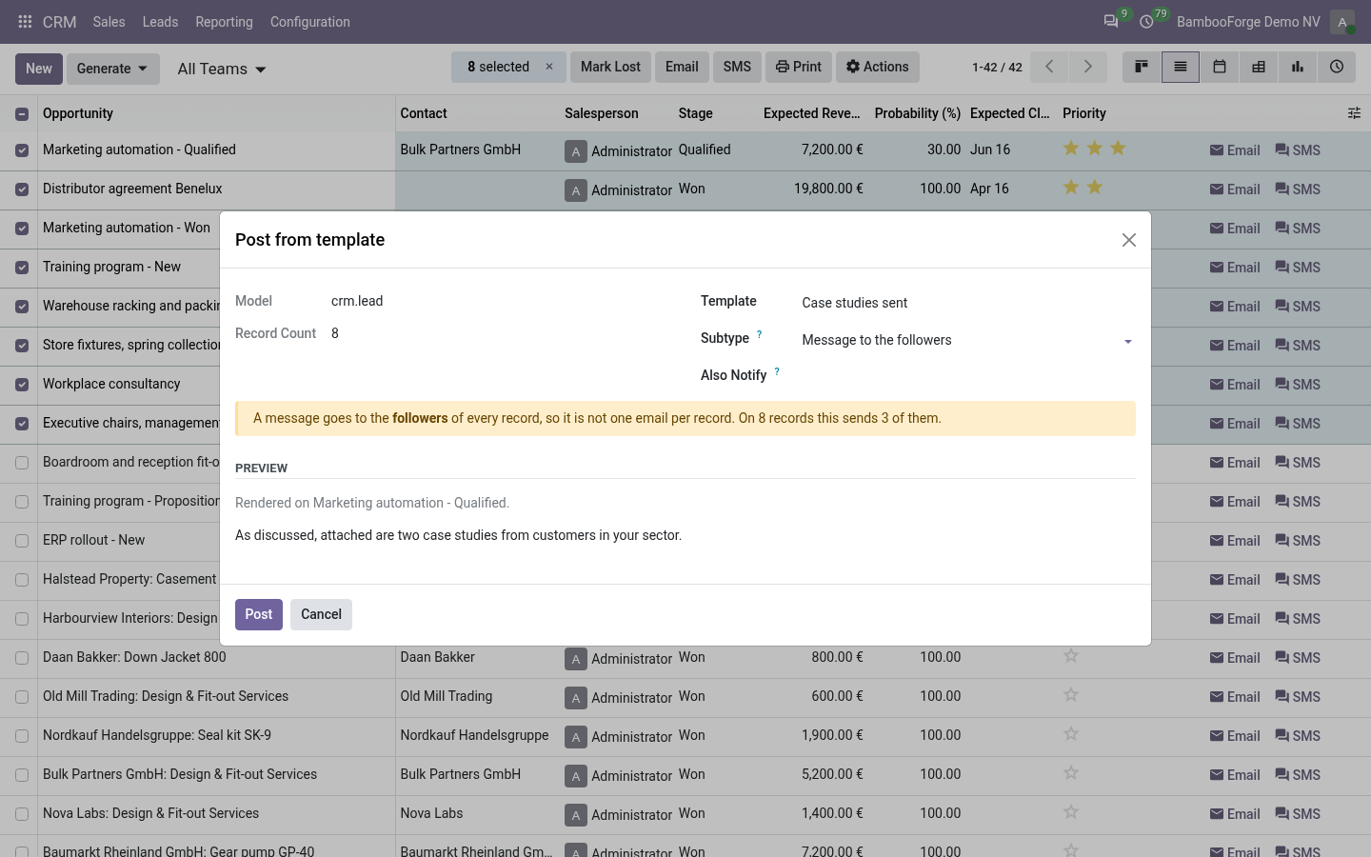Viewport: 1371px width, 857px height.
Task: Open the Actions dropdown menu
Action: [878, 67]
